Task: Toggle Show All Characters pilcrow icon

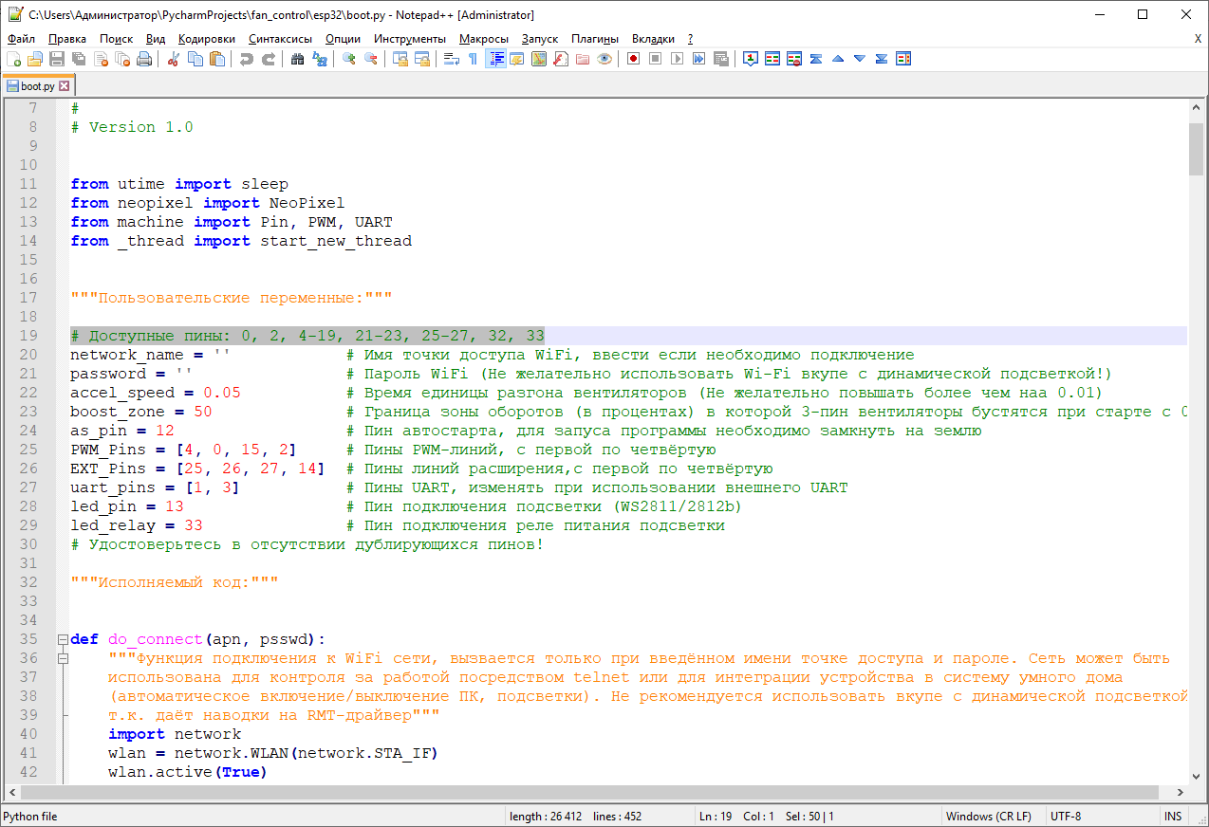Action: coord(473,59)
